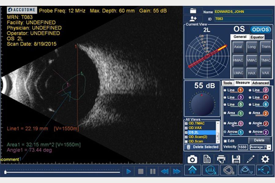275x183 pixels.
Task: Add a new patient
Action: 193,18
